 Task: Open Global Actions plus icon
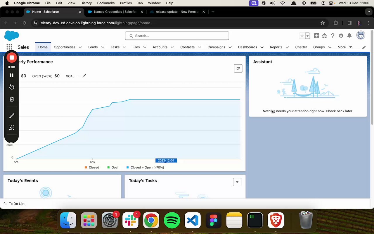(x=316, y=36)
